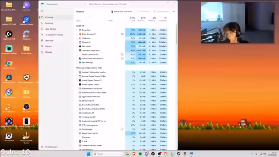Click the Neuen Task ausführen button
Viewport: 279px width, 157px height.
tap(121, 12)
